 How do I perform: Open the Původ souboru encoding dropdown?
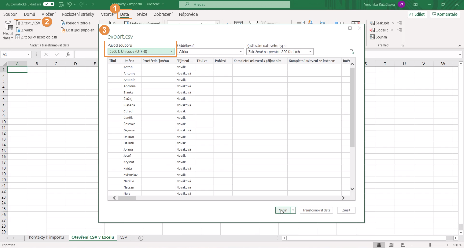click(141, 51)
